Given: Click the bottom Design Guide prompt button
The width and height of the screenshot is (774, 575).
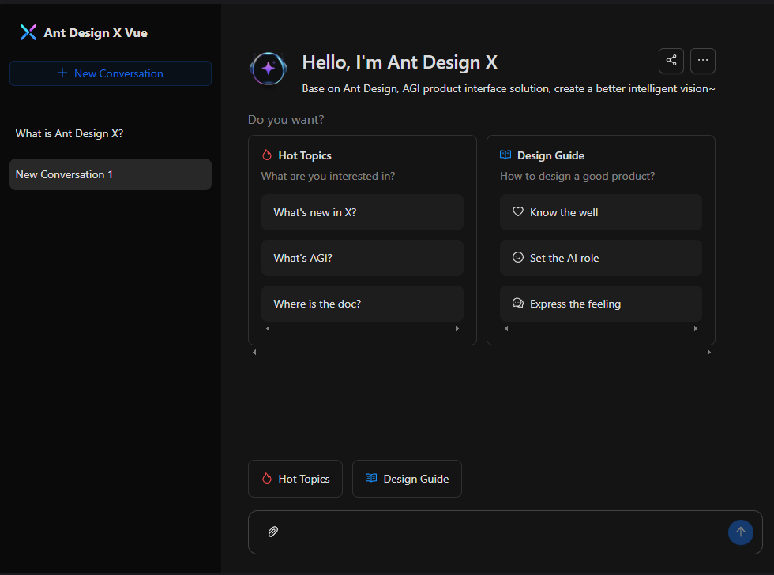Looking at the screenshot, I should (407, 479).
